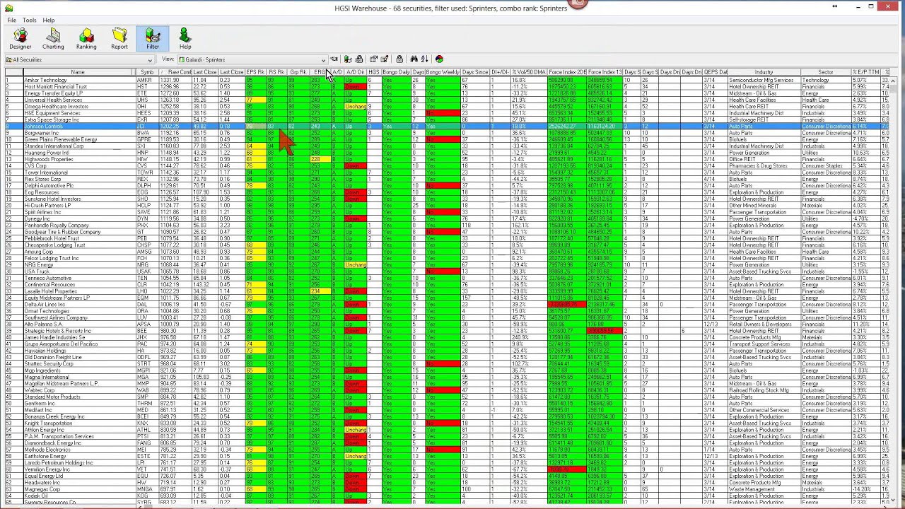Screen dimensions: 905x509
Task: Select the Green Plains Renewable Energy row
Action: click(x=447, y=139)
